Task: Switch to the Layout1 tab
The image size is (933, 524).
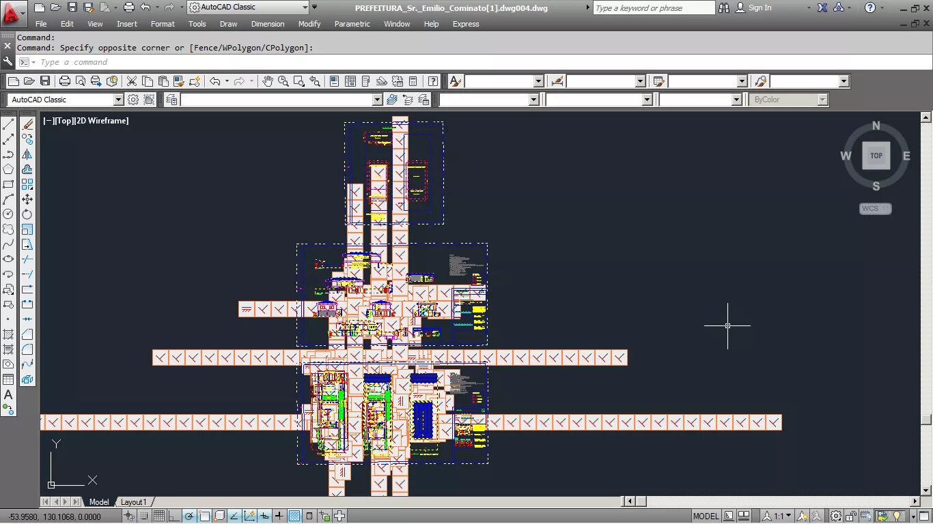Action: point(133,502)
